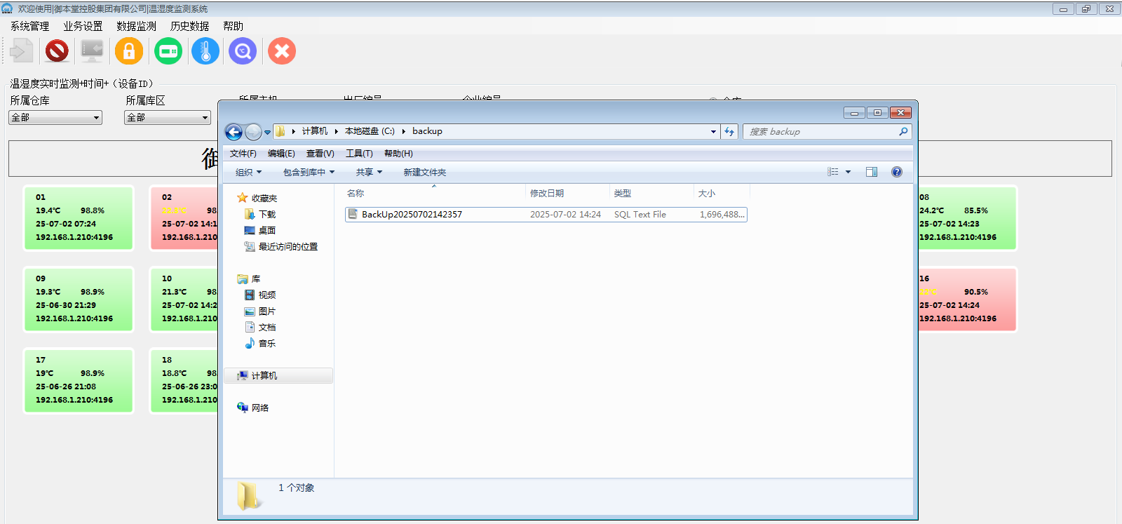This screenshot has height=524, width=1122.
Task: Select 桌面 in the favorites sidebar
Action: [x=266, y=230]
